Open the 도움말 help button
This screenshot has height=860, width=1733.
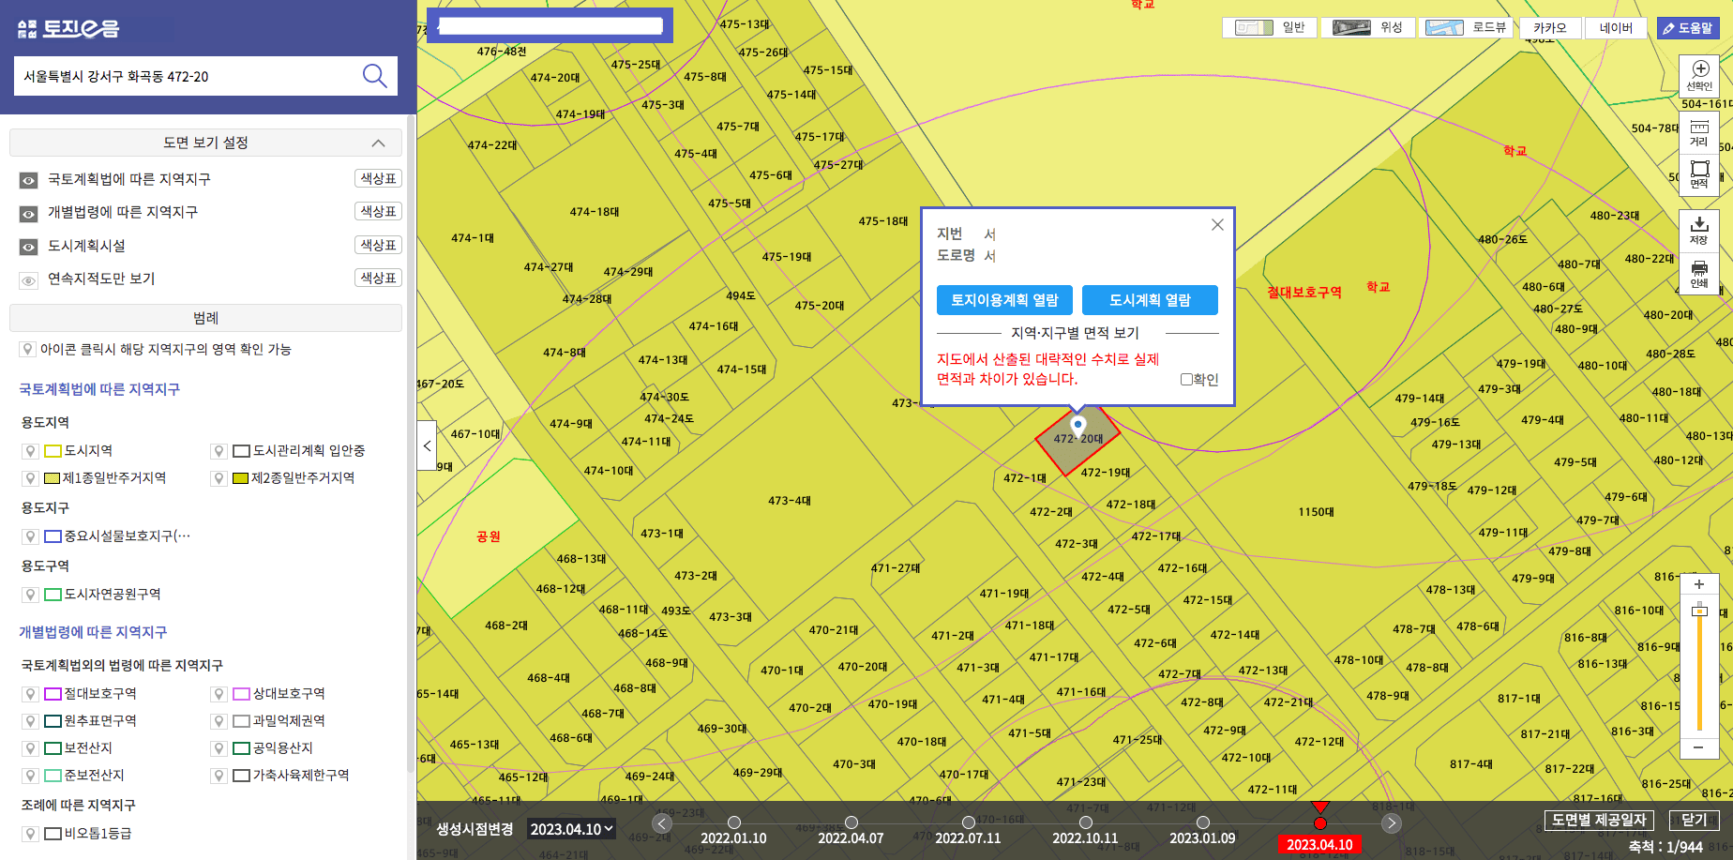point(1687,28)
